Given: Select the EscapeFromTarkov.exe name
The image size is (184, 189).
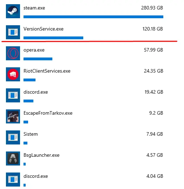Looking at the screenshot, I should pos(48,113).
